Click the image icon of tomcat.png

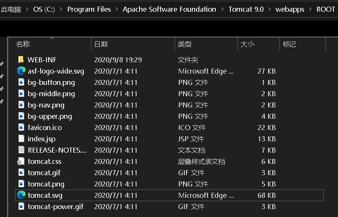pyautogui.click(x=21, y=184)
